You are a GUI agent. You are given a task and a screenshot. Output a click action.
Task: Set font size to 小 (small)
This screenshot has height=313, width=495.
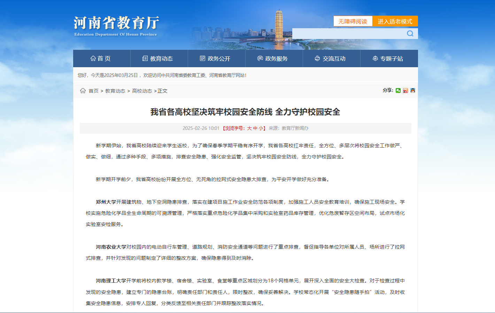(261, 128)
